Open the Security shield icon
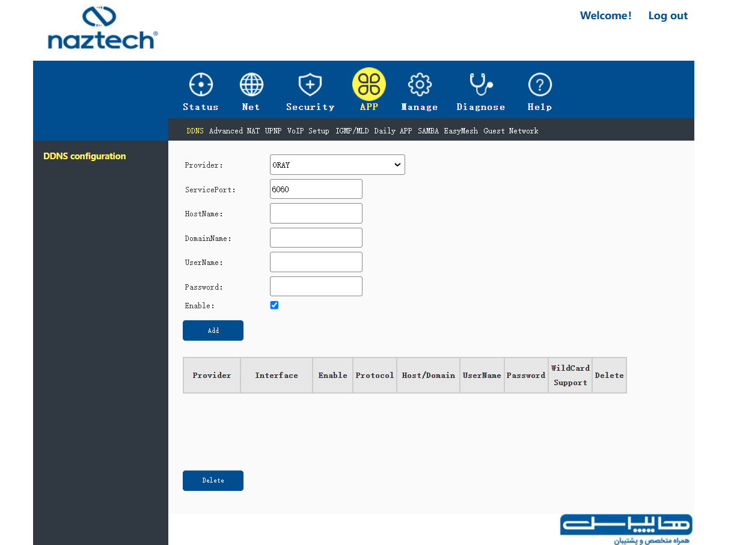Screen dimensions: 731x545 tap(310, 85)
